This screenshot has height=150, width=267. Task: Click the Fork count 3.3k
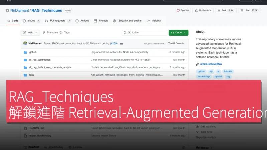click(x=231, y=11)
